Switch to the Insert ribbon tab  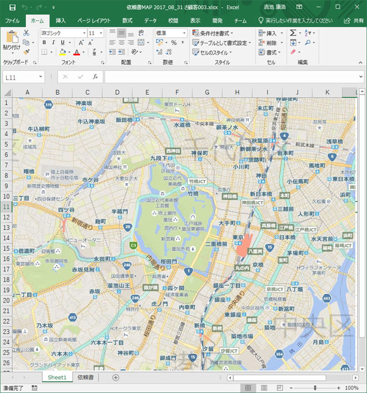(61, 21)
